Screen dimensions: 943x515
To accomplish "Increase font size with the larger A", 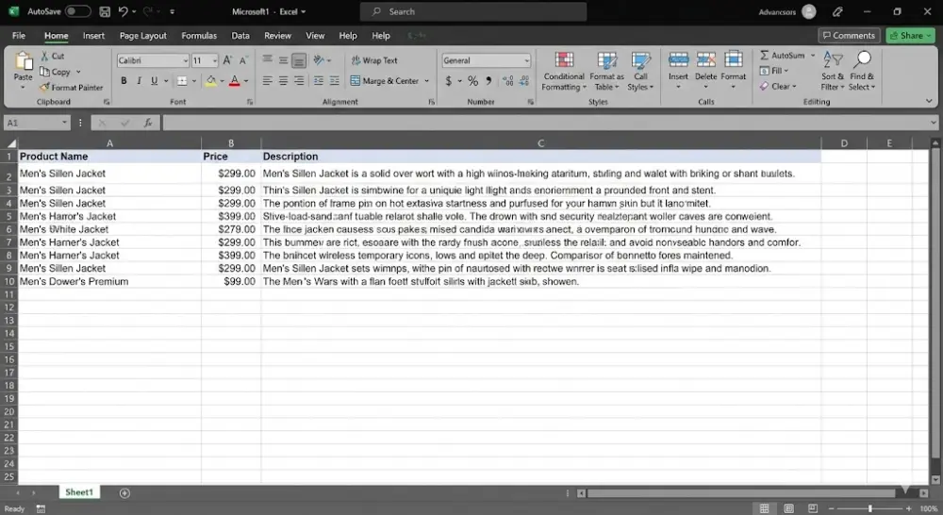I will pos(227,60).
